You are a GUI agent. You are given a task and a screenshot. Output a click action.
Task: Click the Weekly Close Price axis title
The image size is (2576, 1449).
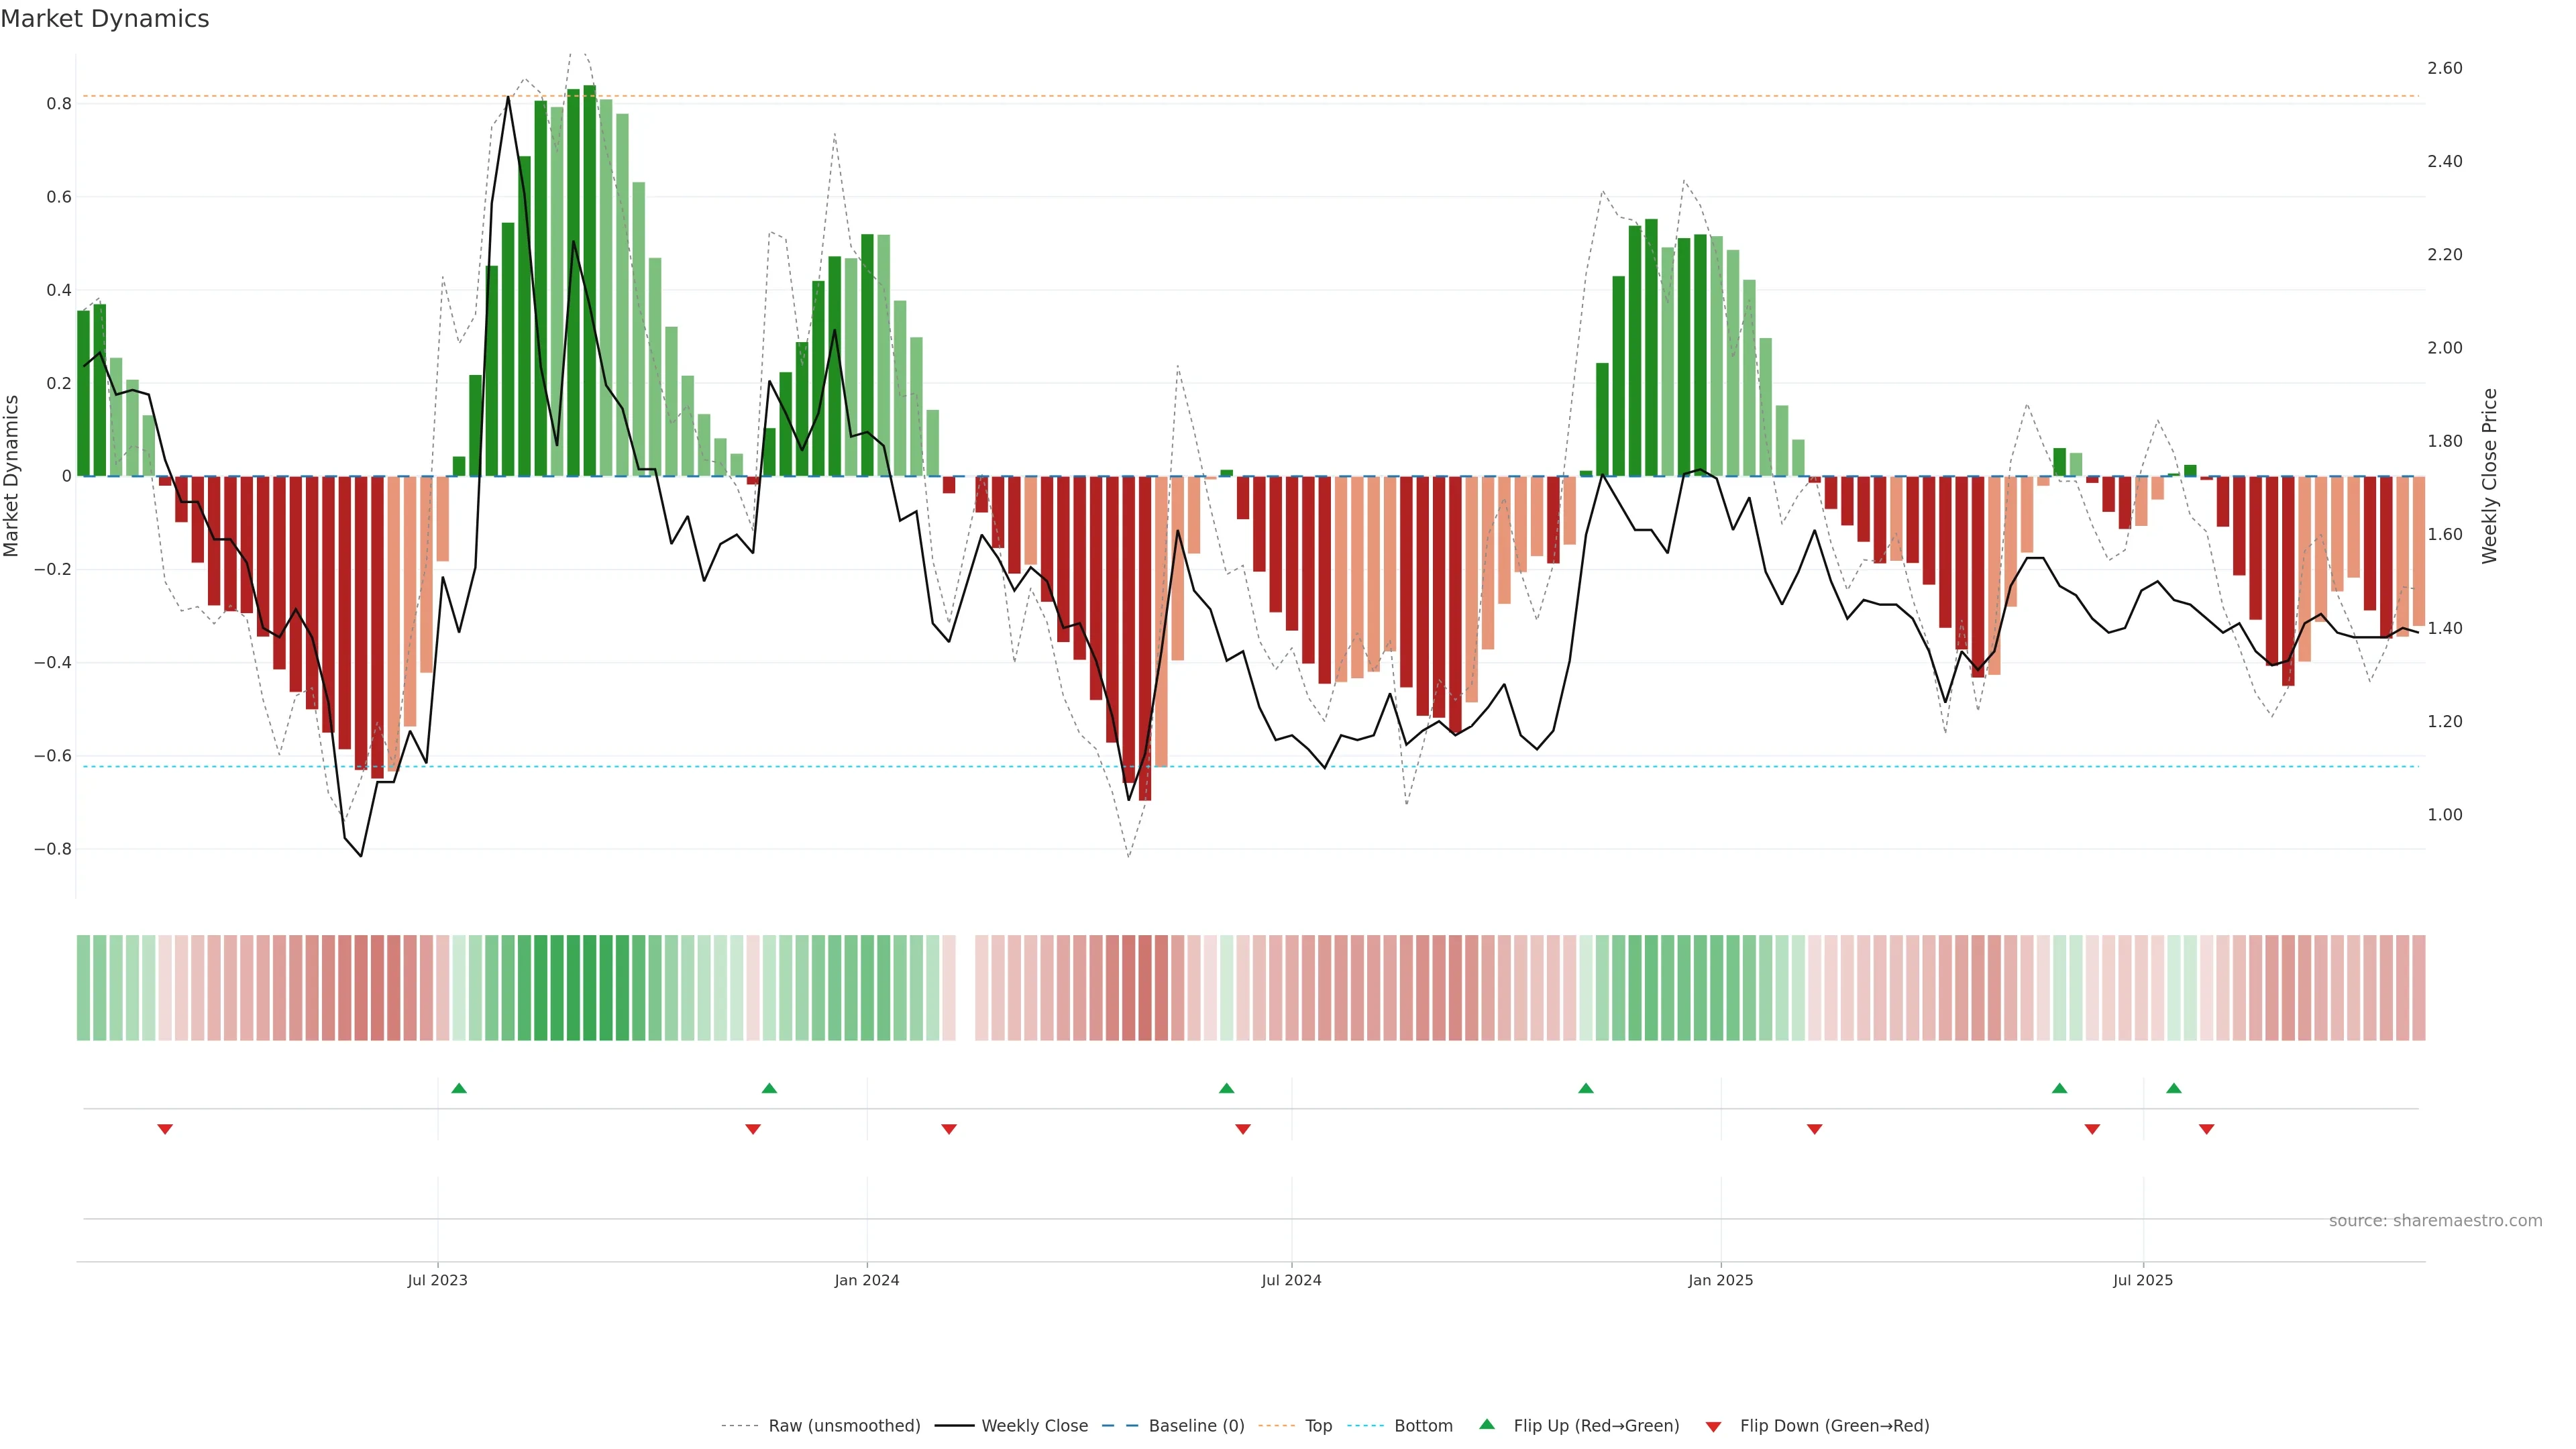point(2489,476)
